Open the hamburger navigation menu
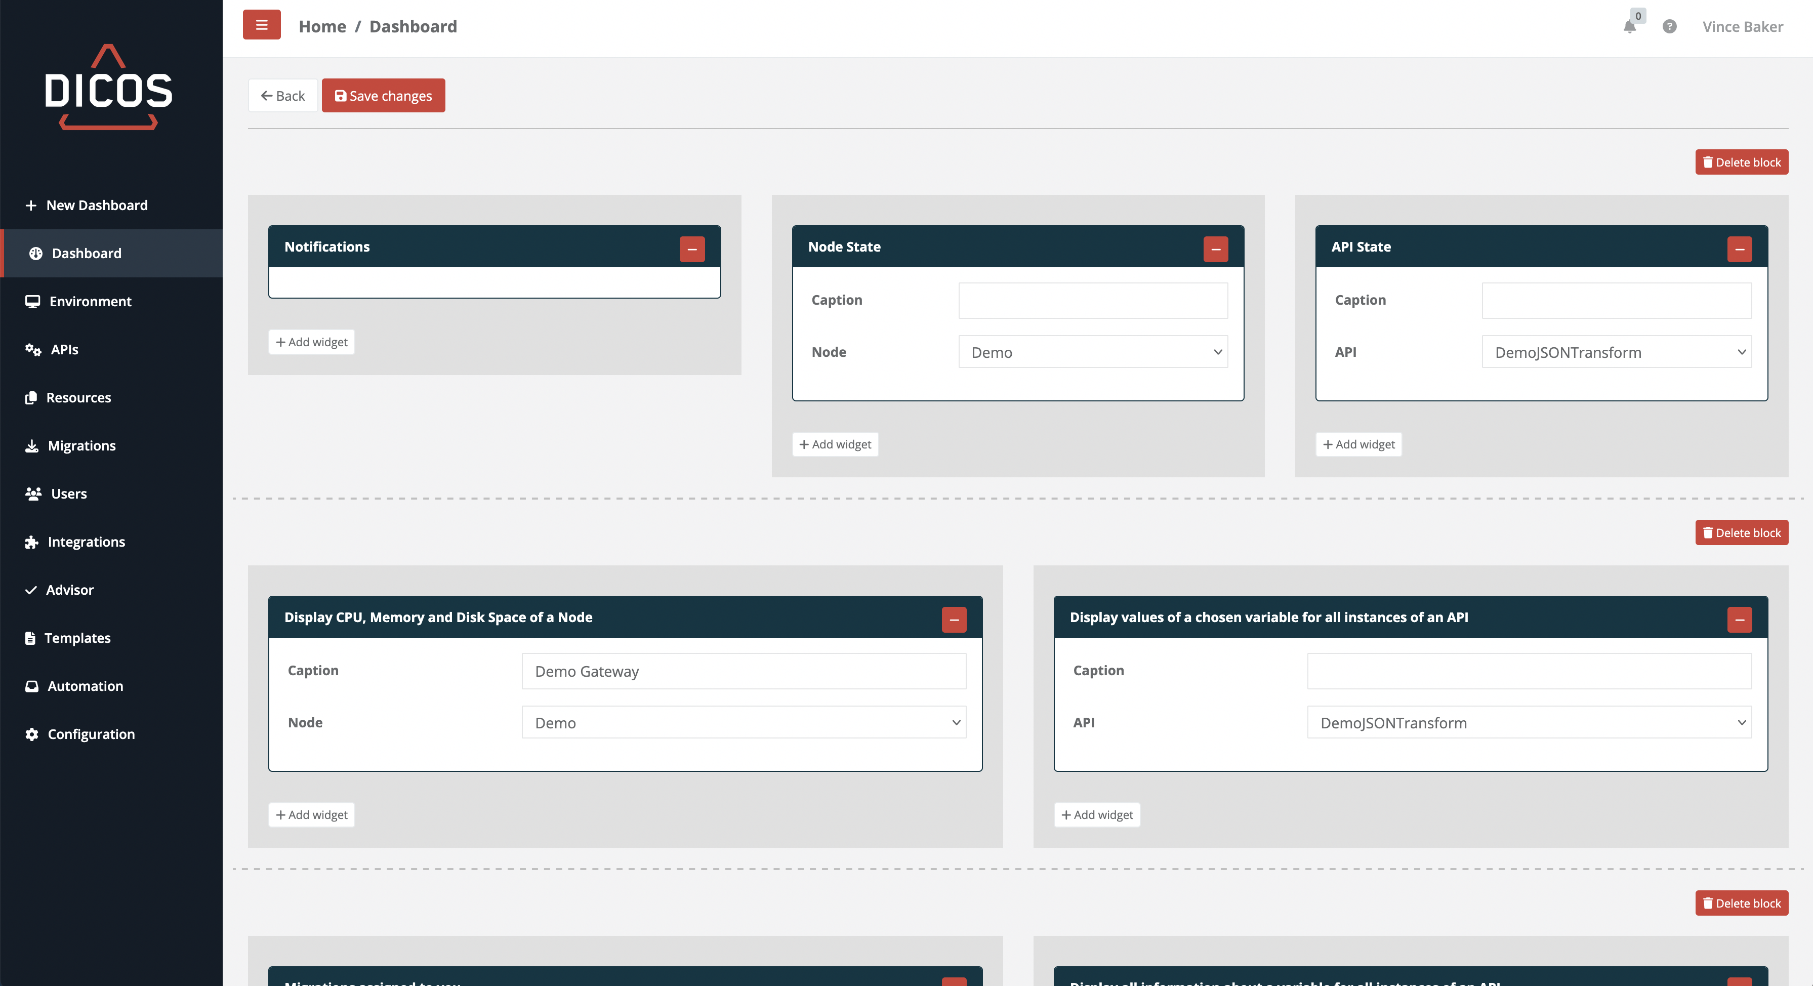The image size is (1813, 986). (x=261, y=25)
